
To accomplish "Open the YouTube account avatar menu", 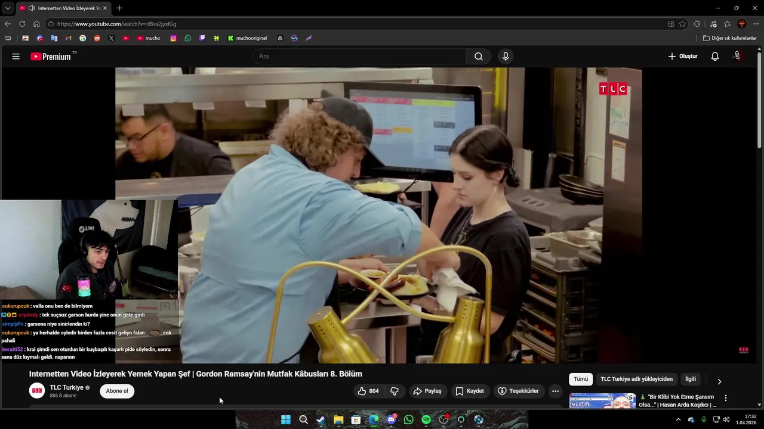I will point(737,56).
